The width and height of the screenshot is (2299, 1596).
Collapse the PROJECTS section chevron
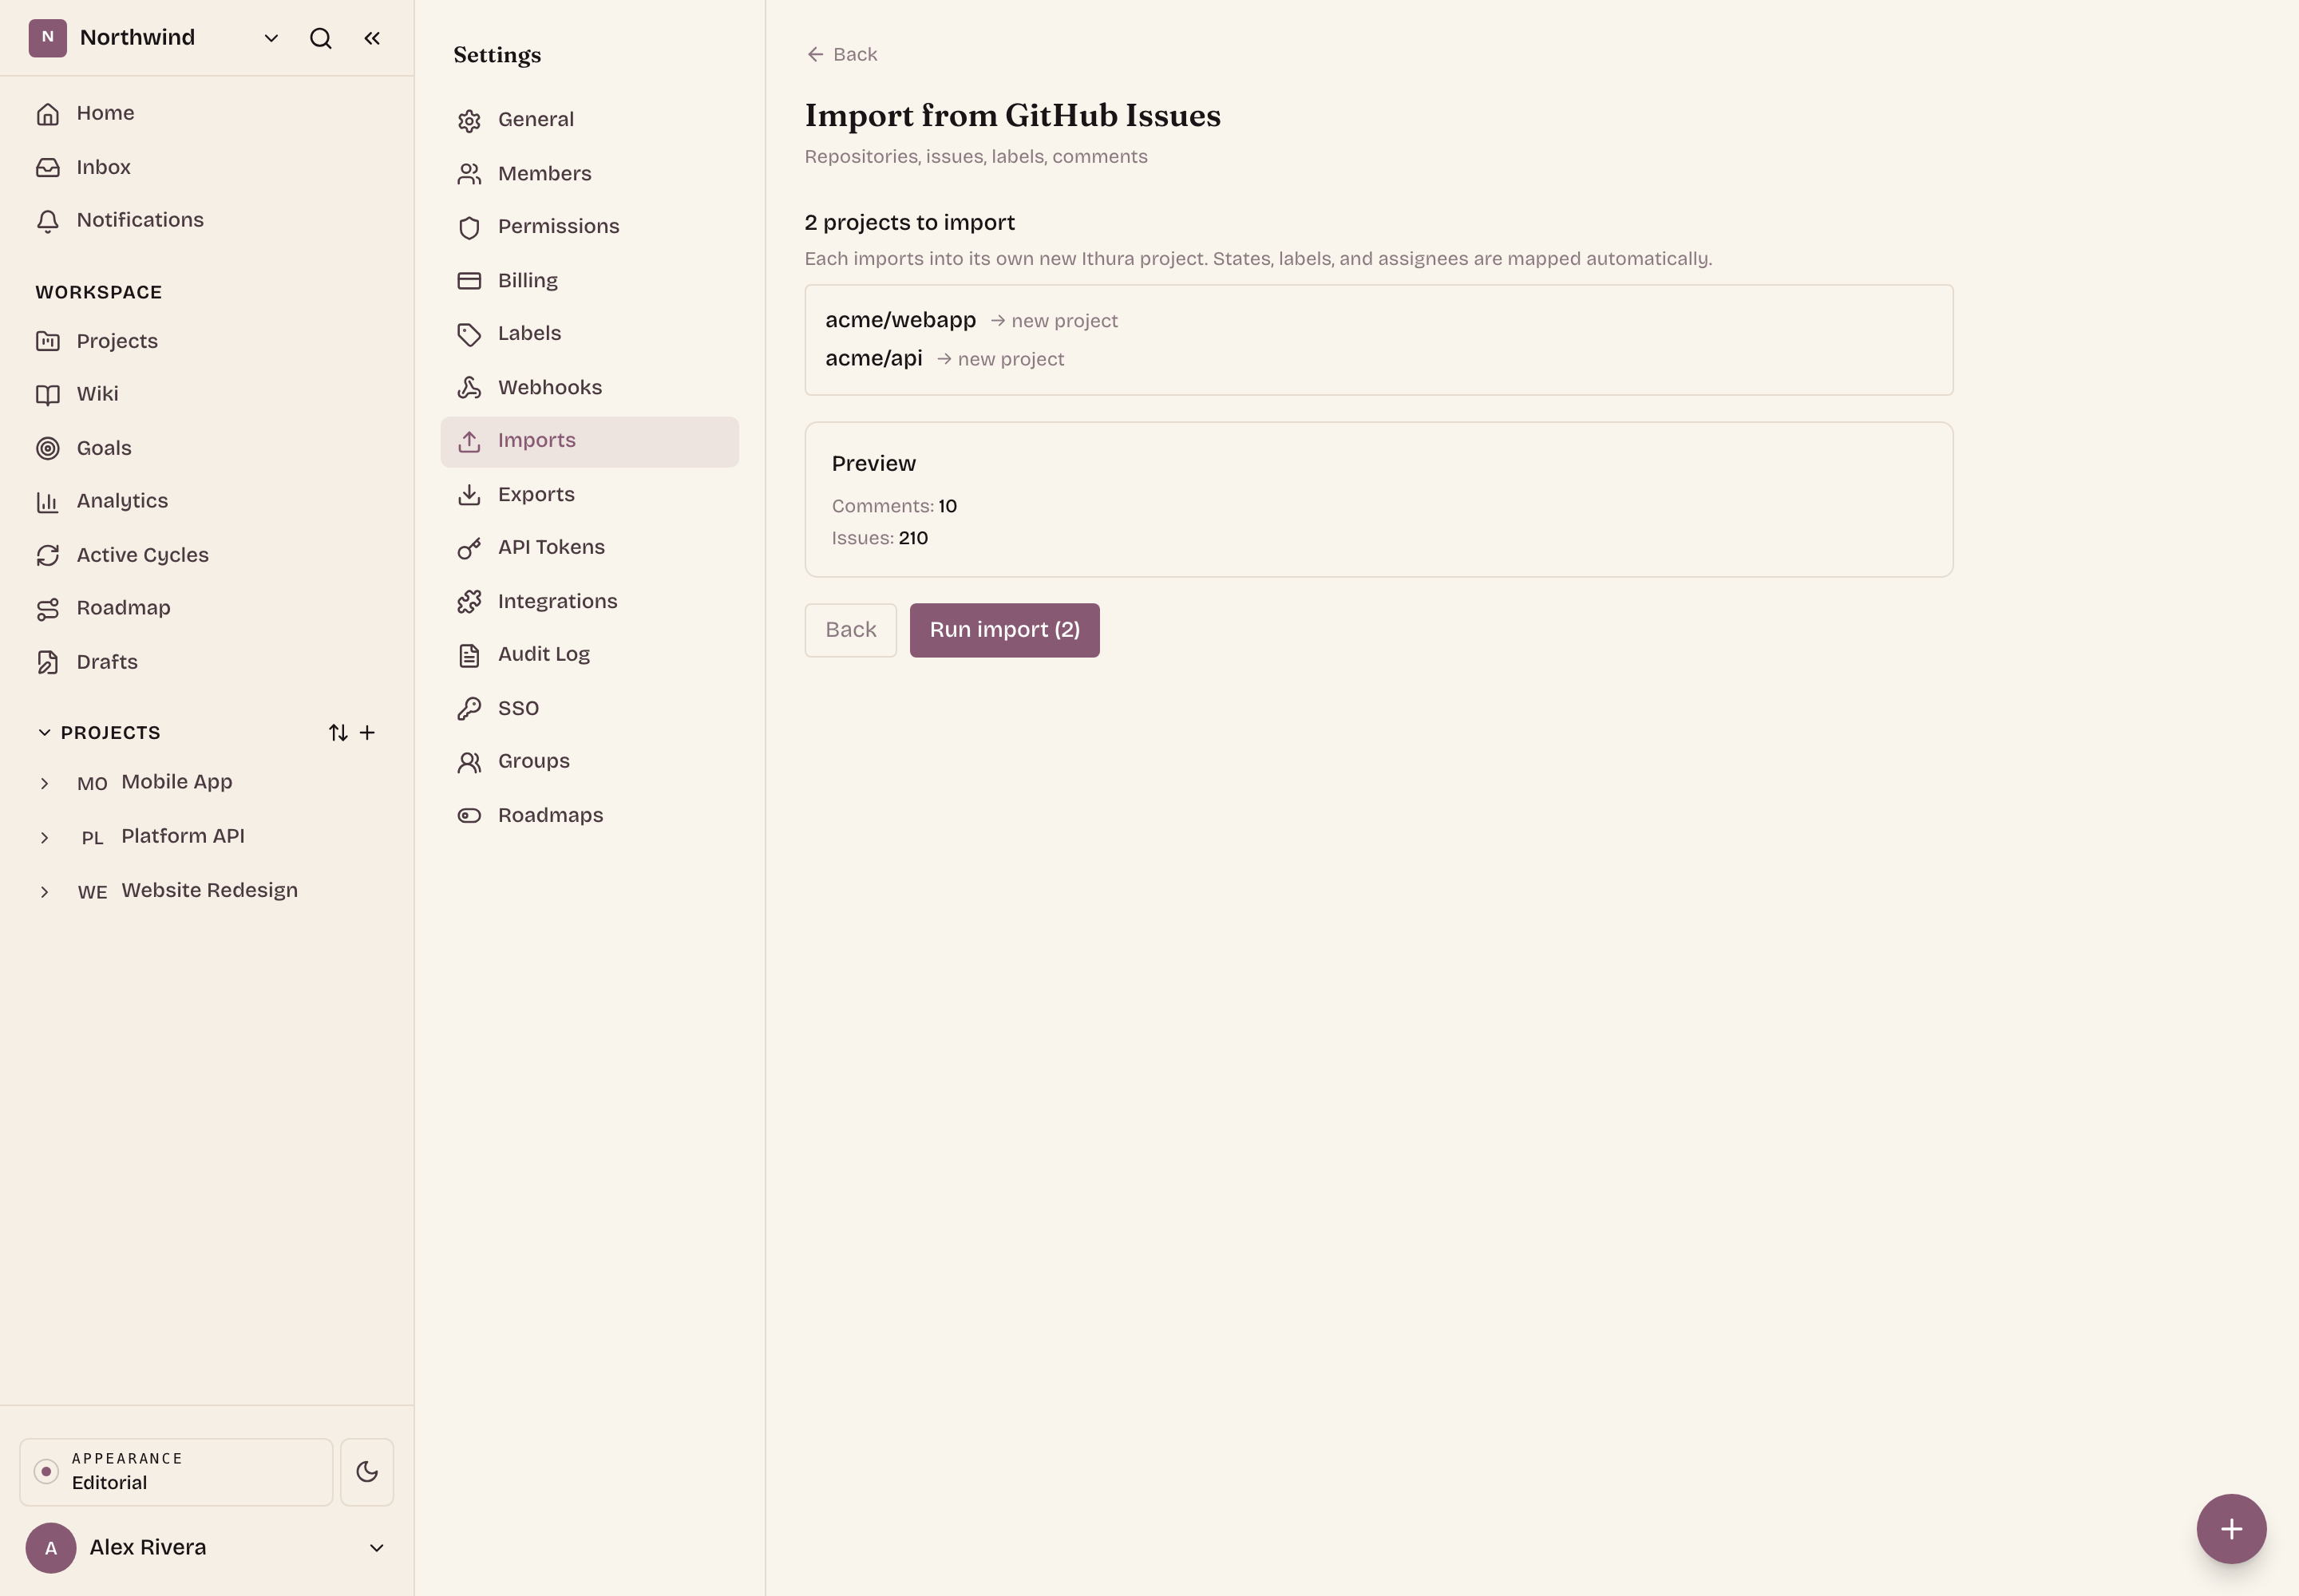coord(44,733)
